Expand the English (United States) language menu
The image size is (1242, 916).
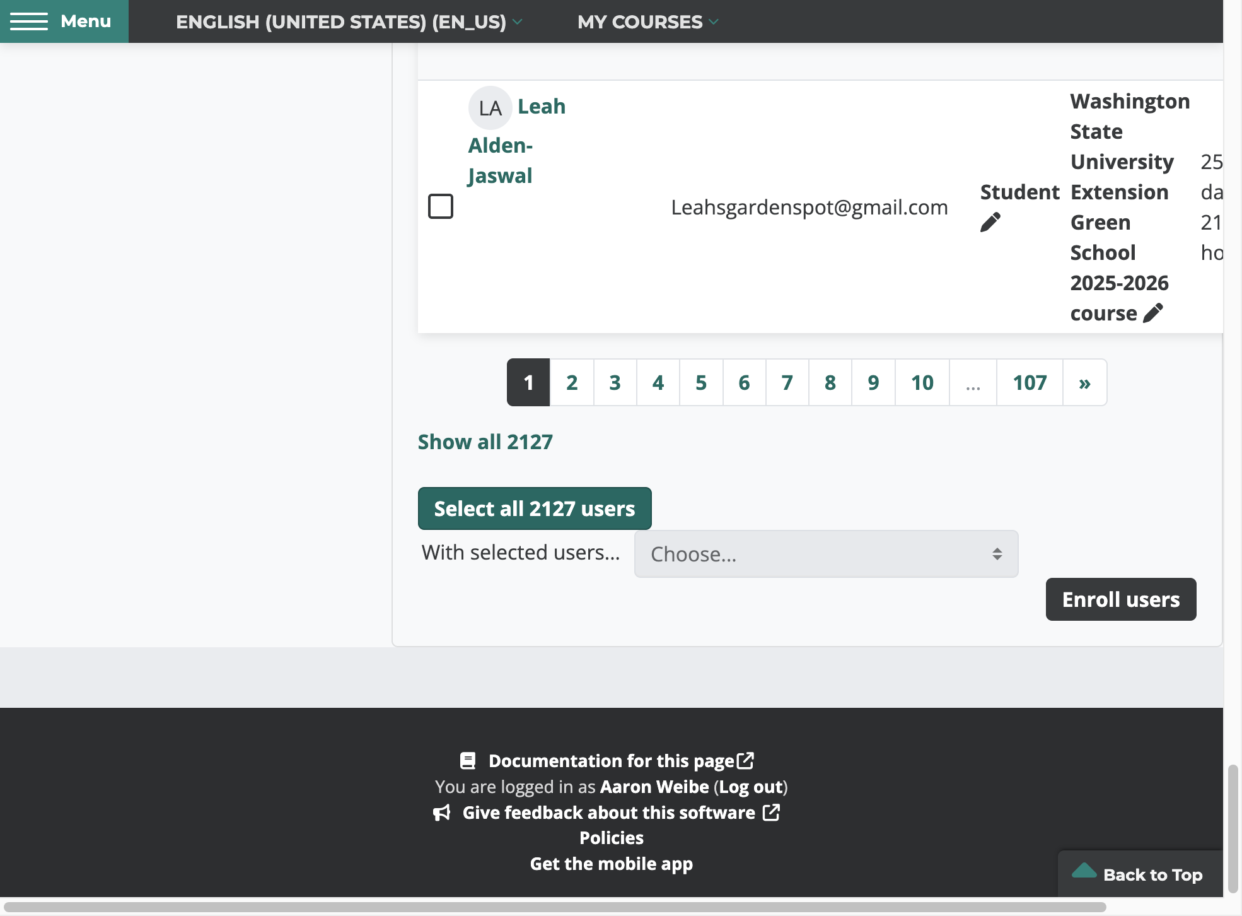pyautogui.click(x=349, y=21)
